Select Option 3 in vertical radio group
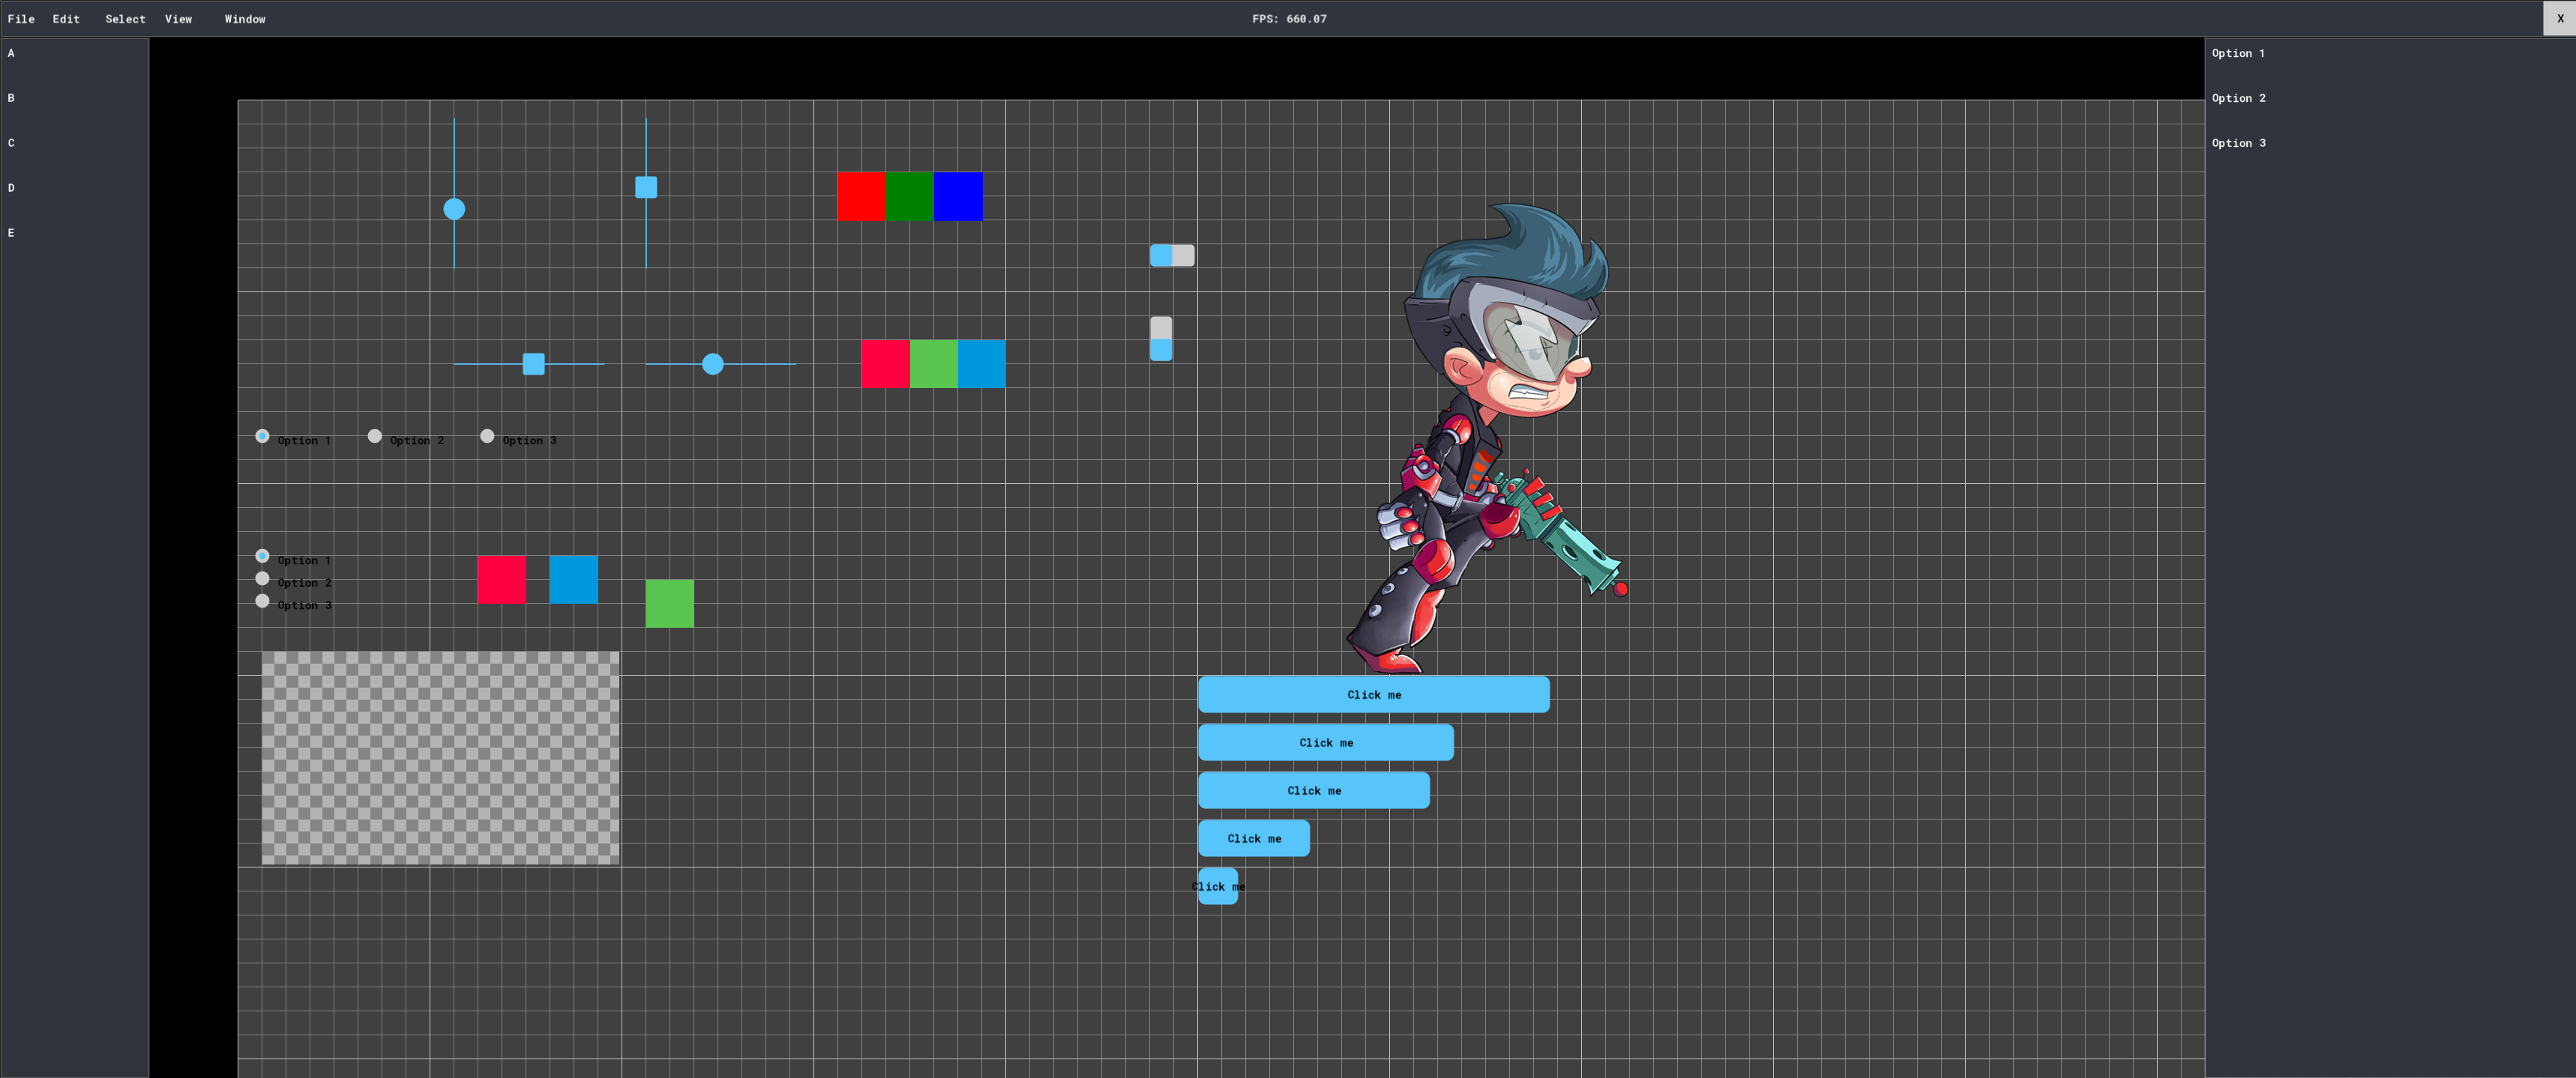2576x1078 pixels. [x=262, y=602]
